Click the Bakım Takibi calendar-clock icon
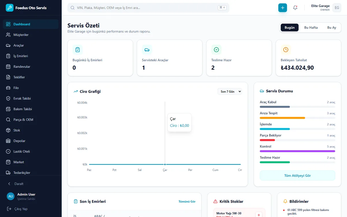This screenshot has width=347, height=217. [8, 109]
